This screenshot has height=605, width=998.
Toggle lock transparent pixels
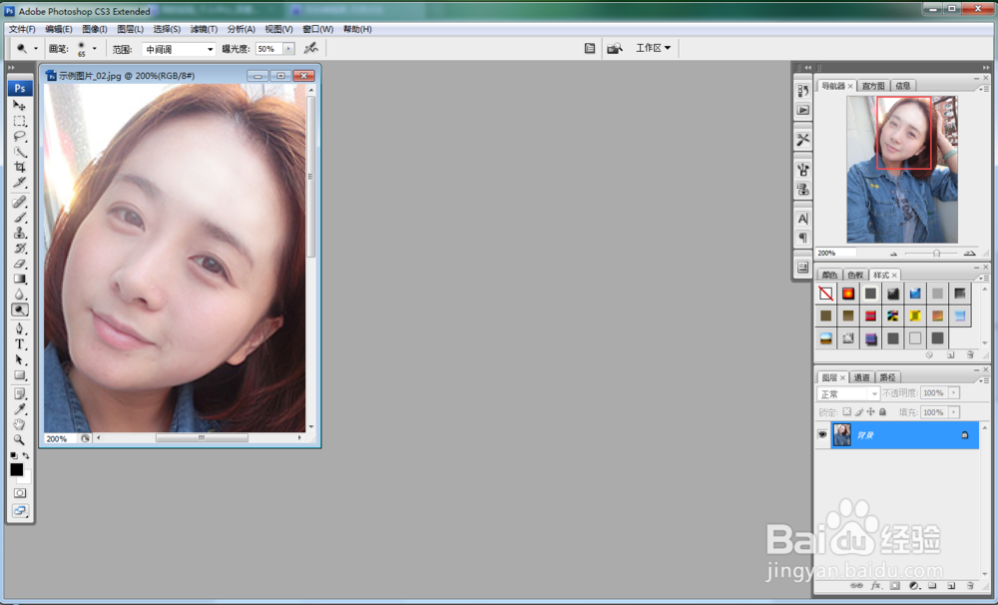click(846, 412)
